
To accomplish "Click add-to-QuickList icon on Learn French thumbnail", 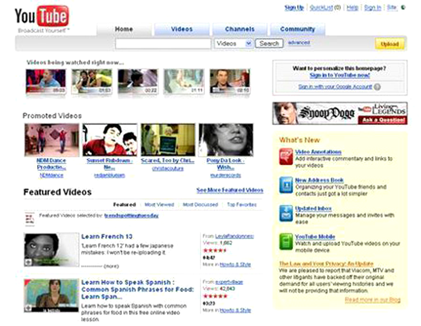I will click(28, 262).
